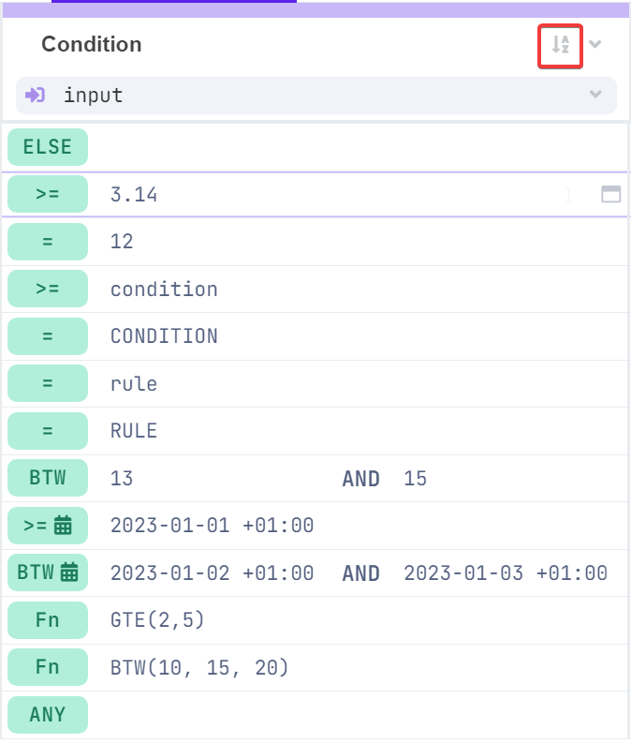Click the >= date operator calendar badge
This screenshot has height=743, width=631.
pos(48,526)
